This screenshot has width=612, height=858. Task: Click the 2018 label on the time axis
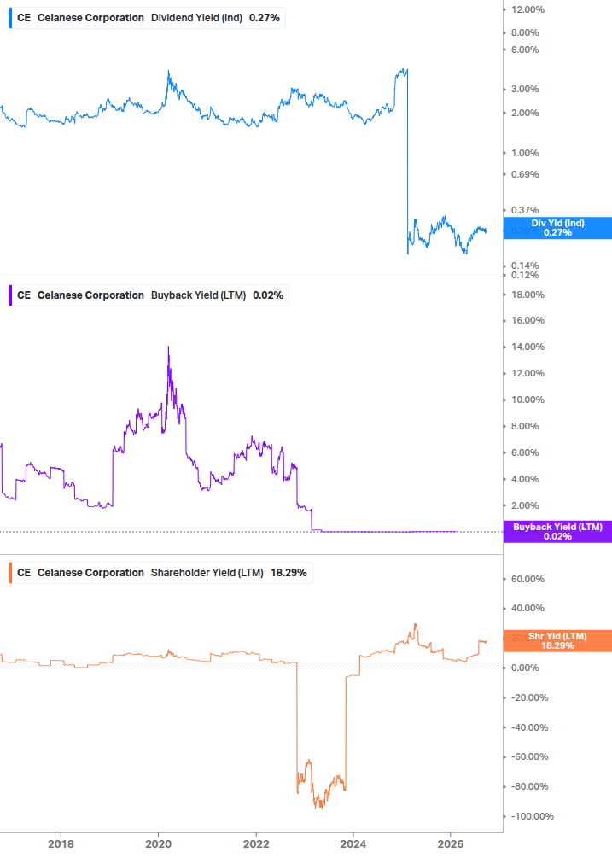(x=61, y=844)
